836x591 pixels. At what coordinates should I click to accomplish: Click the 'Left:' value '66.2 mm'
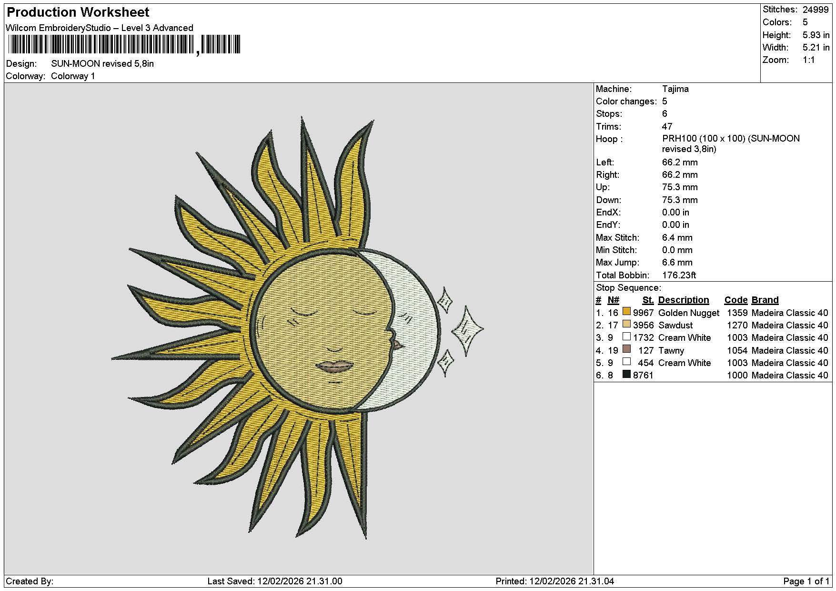680,162
